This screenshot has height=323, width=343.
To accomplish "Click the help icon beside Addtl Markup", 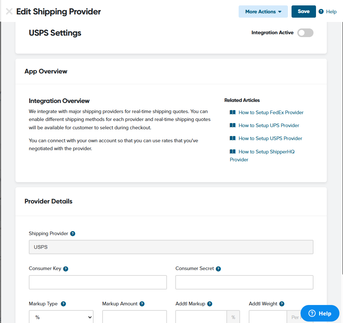I will (210, 304).
